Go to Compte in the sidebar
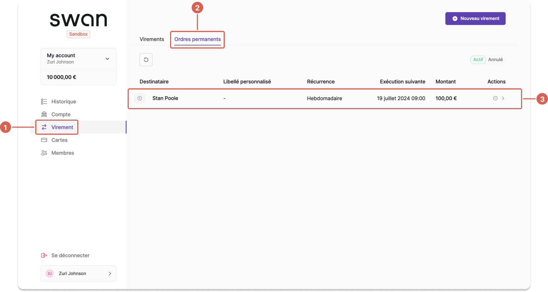Viewport: 548px width, 292px height. [61, 114]
